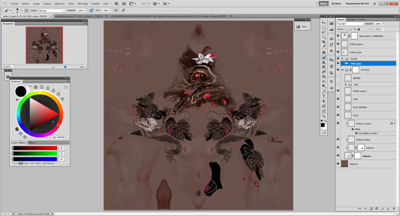Image resolution: width=400 pixels, height=216 pixels.
Task: Click the red R color slider
Action: pos(35,148)
